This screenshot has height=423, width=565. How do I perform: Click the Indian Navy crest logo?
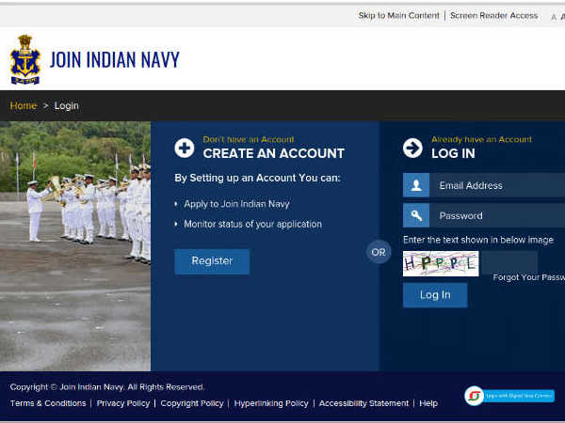[24, 59]
